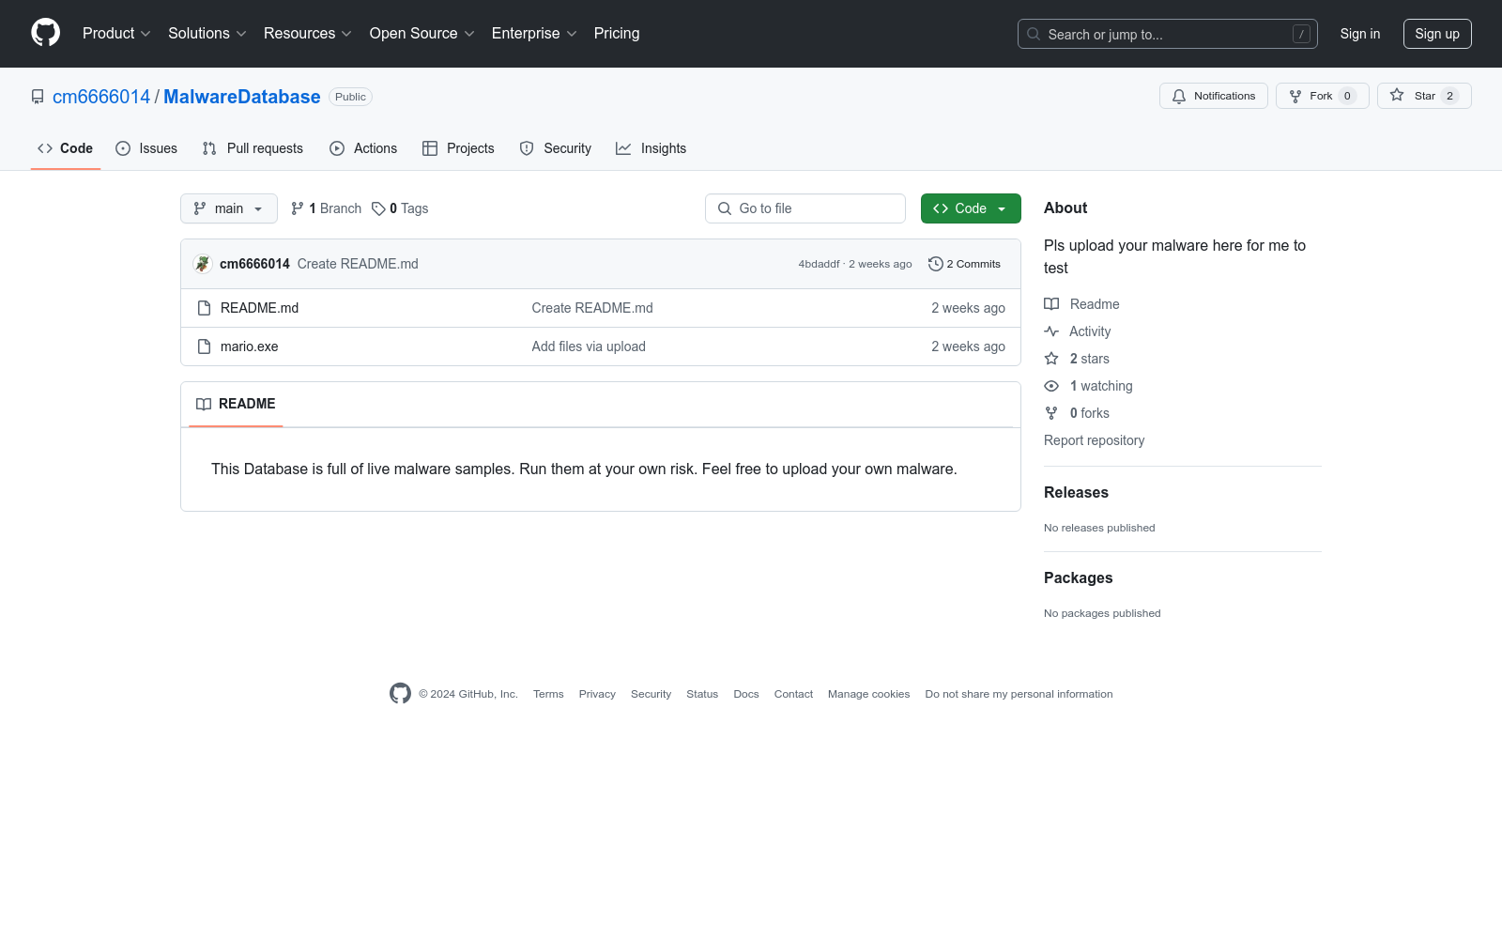The height and width of the screenshot is (939, 1502).
Task: Open the MalwareDatabase repository link
Action: coord(242,97)
